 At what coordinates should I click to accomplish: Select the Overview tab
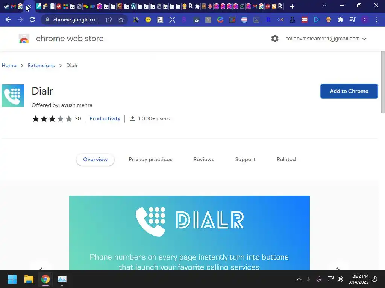coord(95,159)
